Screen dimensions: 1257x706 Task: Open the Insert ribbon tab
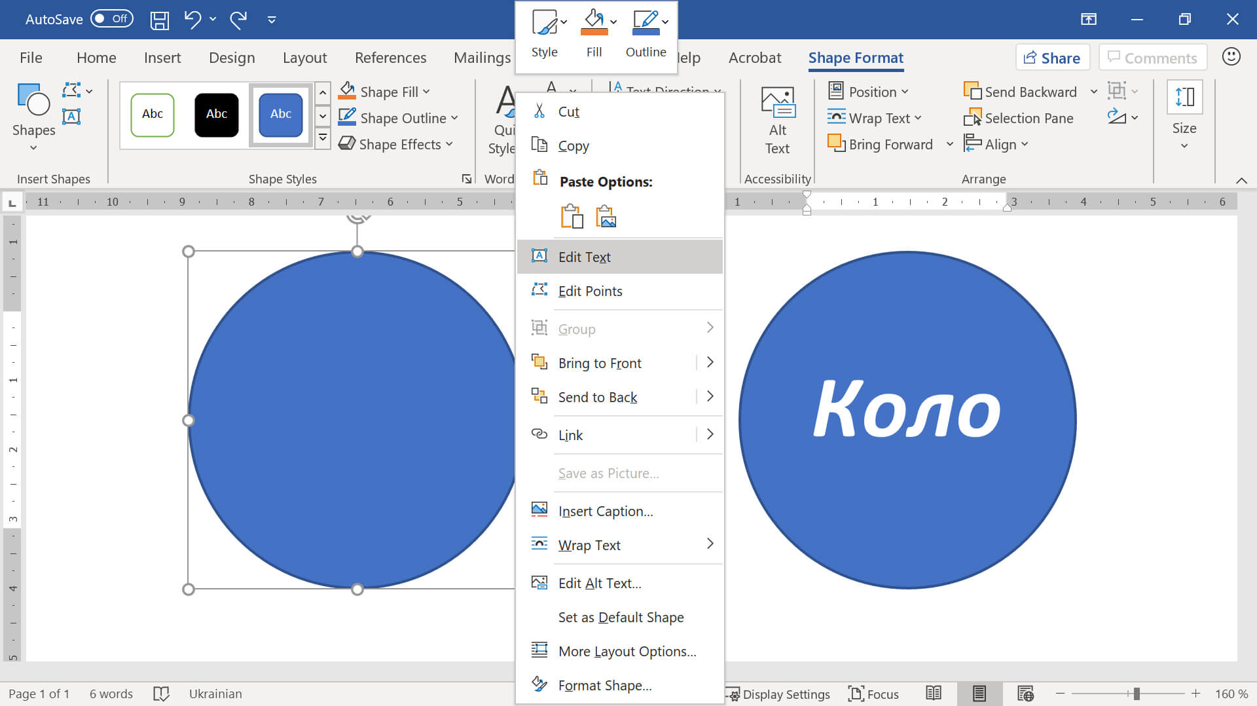coord(162,58)
